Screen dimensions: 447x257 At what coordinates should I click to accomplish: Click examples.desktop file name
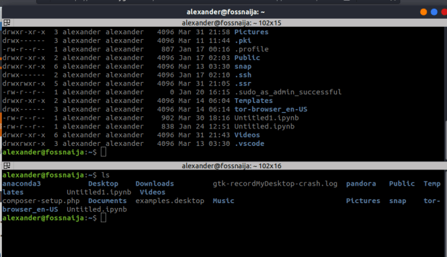169,200
